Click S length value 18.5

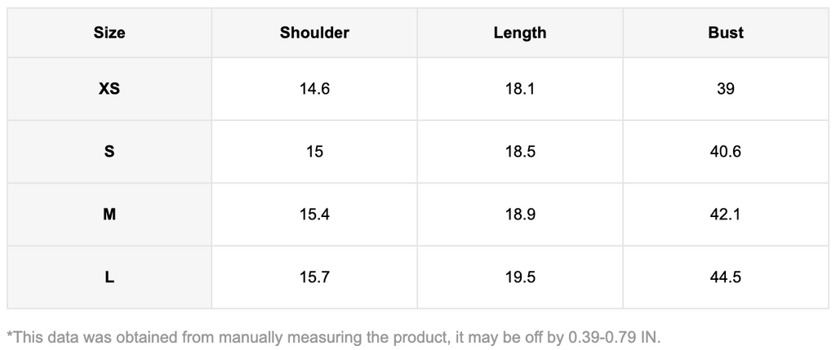pos(520,152)
